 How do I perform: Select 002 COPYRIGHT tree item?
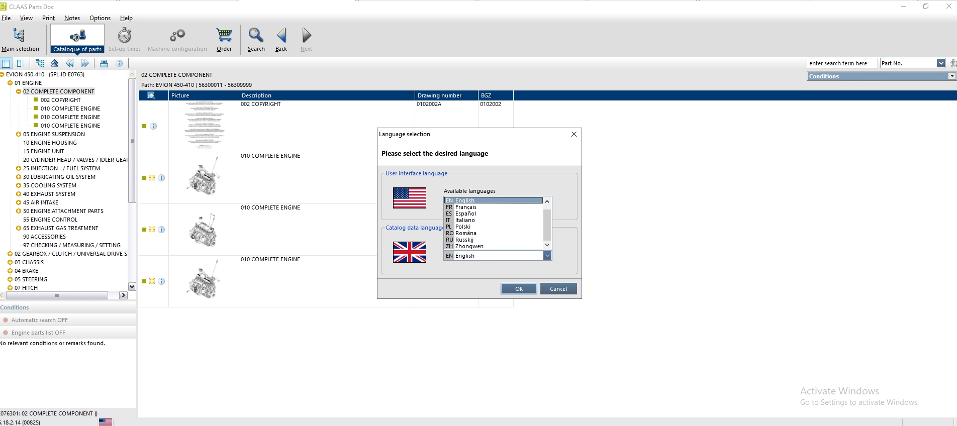pyautogui.click(x=60, y=100)
